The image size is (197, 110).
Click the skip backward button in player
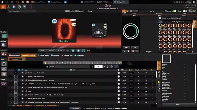(127, 48)
